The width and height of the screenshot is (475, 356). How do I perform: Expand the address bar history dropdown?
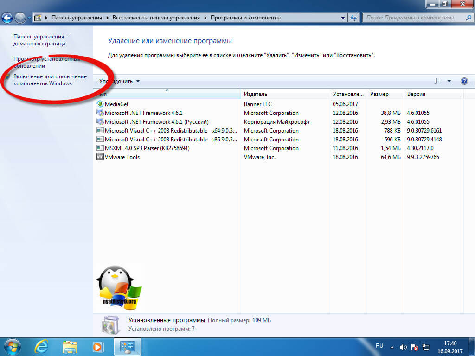click(x=343, y=18)
